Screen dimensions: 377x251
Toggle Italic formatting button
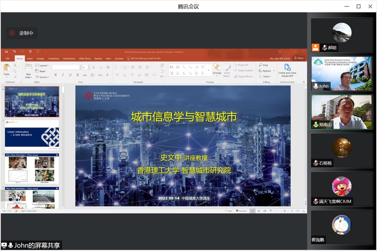click(x=63, y=75)
